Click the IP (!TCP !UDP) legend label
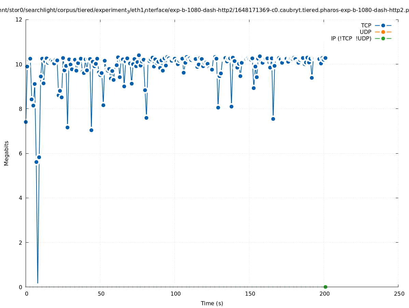The image size is (409, 308). pos(351,38)
